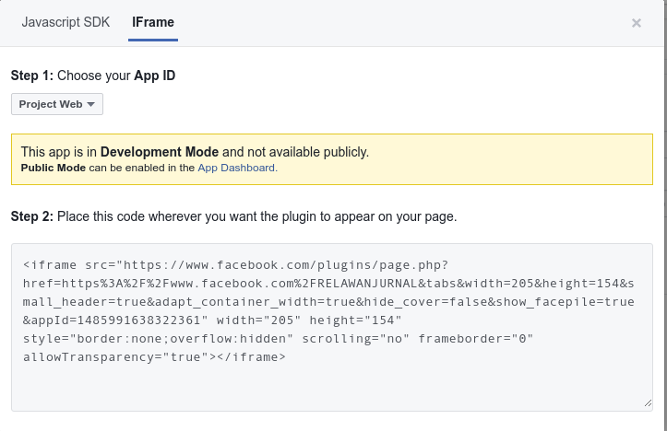Switch to the Javascript SDK tab

pyautogui.click(x=66, y=22)
